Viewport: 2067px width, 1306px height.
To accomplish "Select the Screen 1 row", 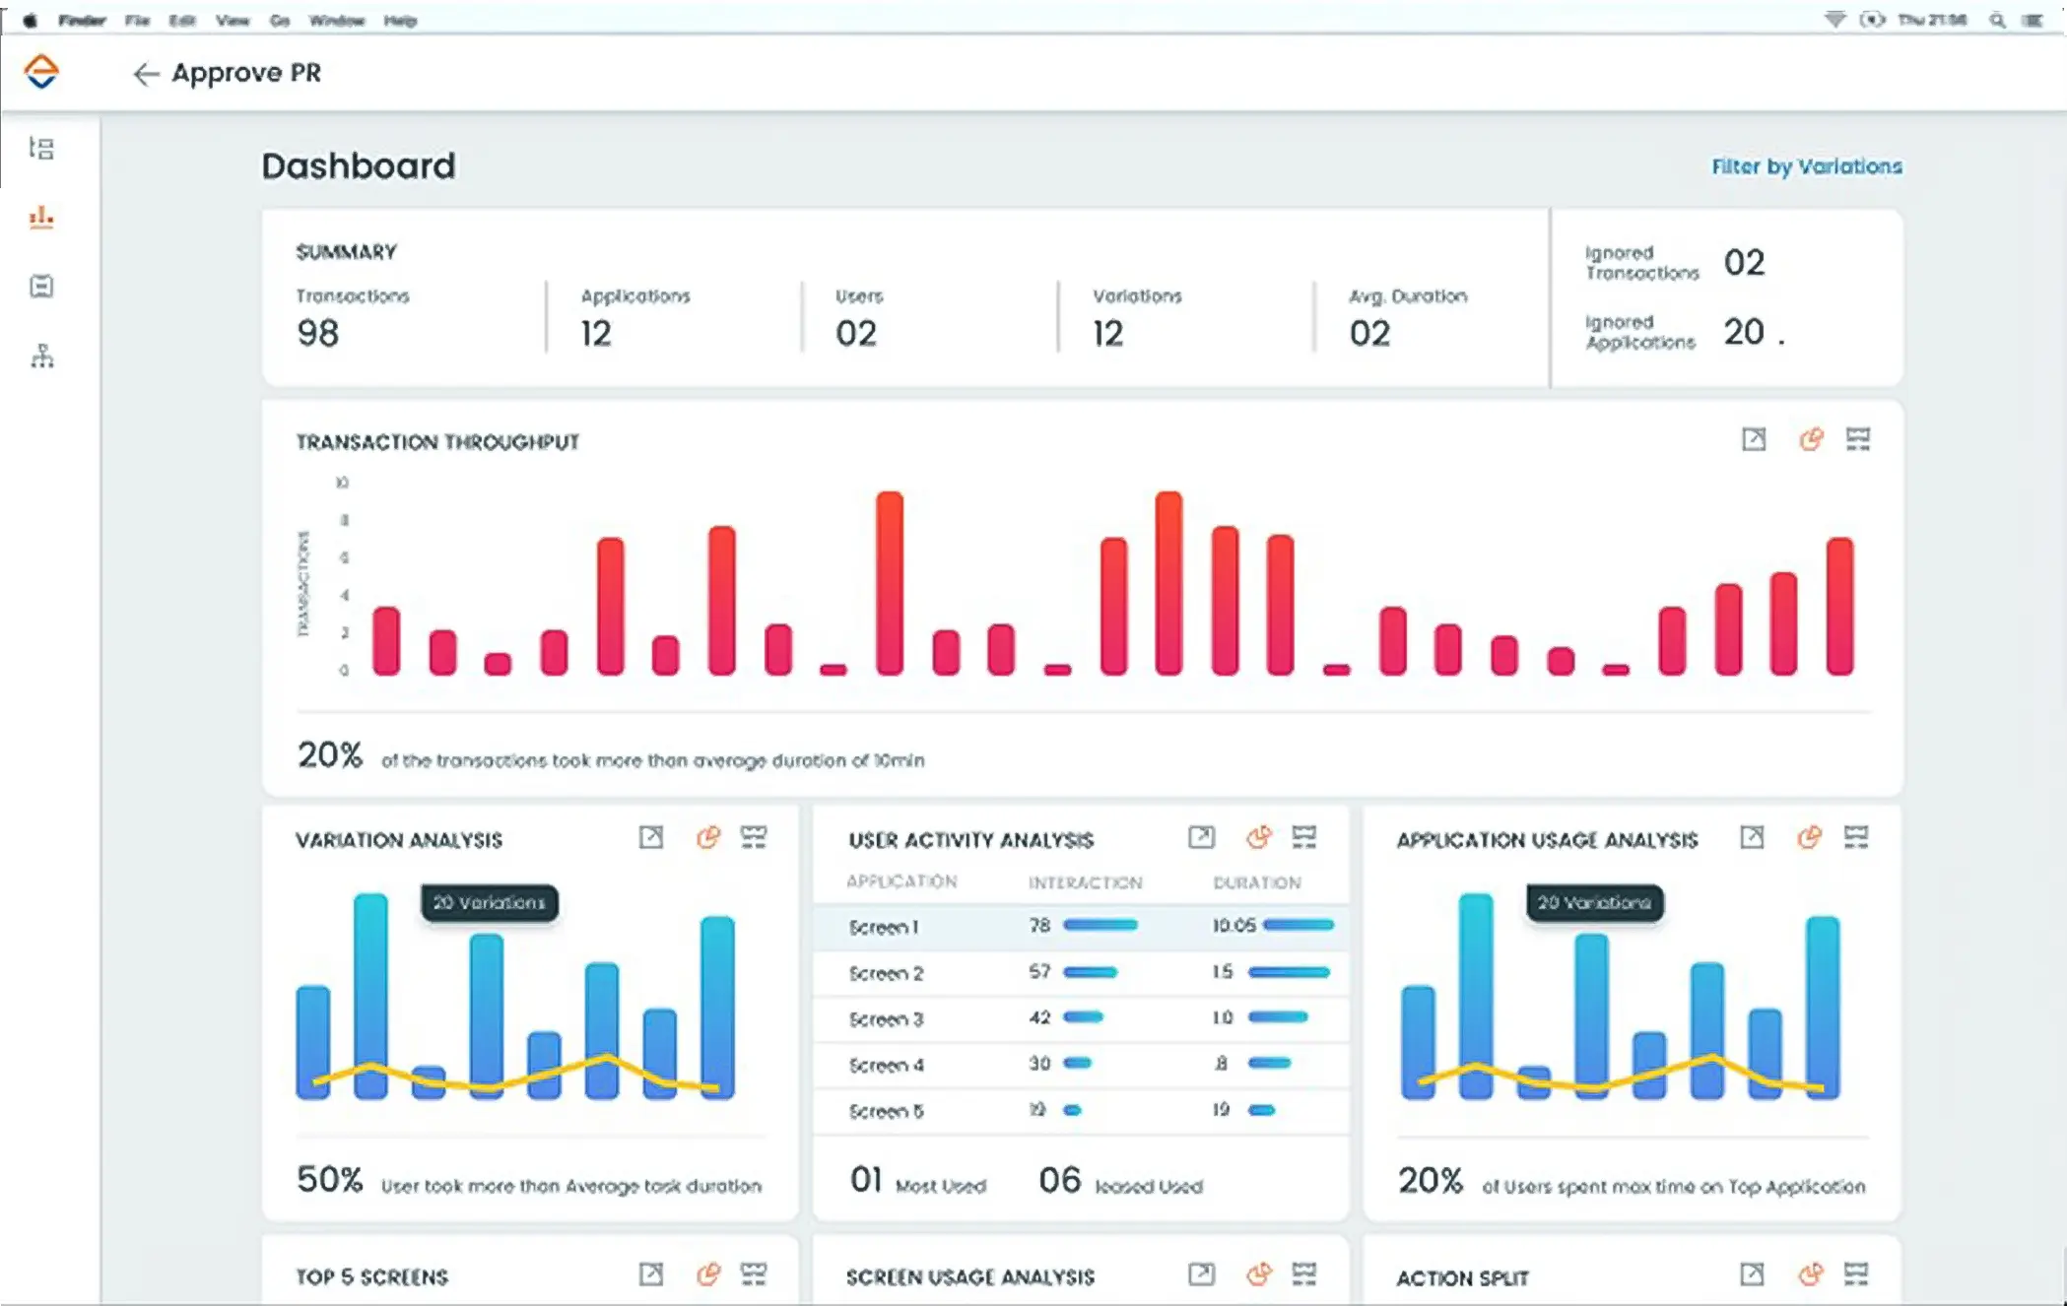I will (x=1081, y=927).
